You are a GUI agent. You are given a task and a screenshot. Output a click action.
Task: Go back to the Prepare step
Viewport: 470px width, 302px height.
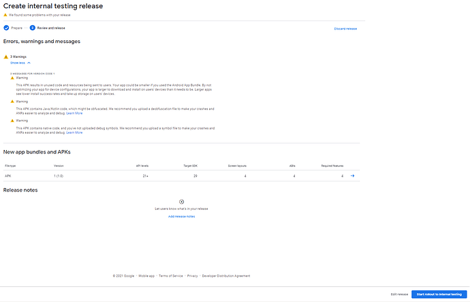pos(16,28)
